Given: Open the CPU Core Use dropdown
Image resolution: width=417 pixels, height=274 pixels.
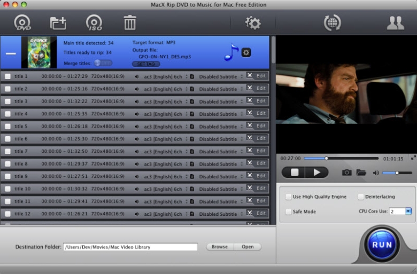Looking at the screenshot, I should [408, 212].
